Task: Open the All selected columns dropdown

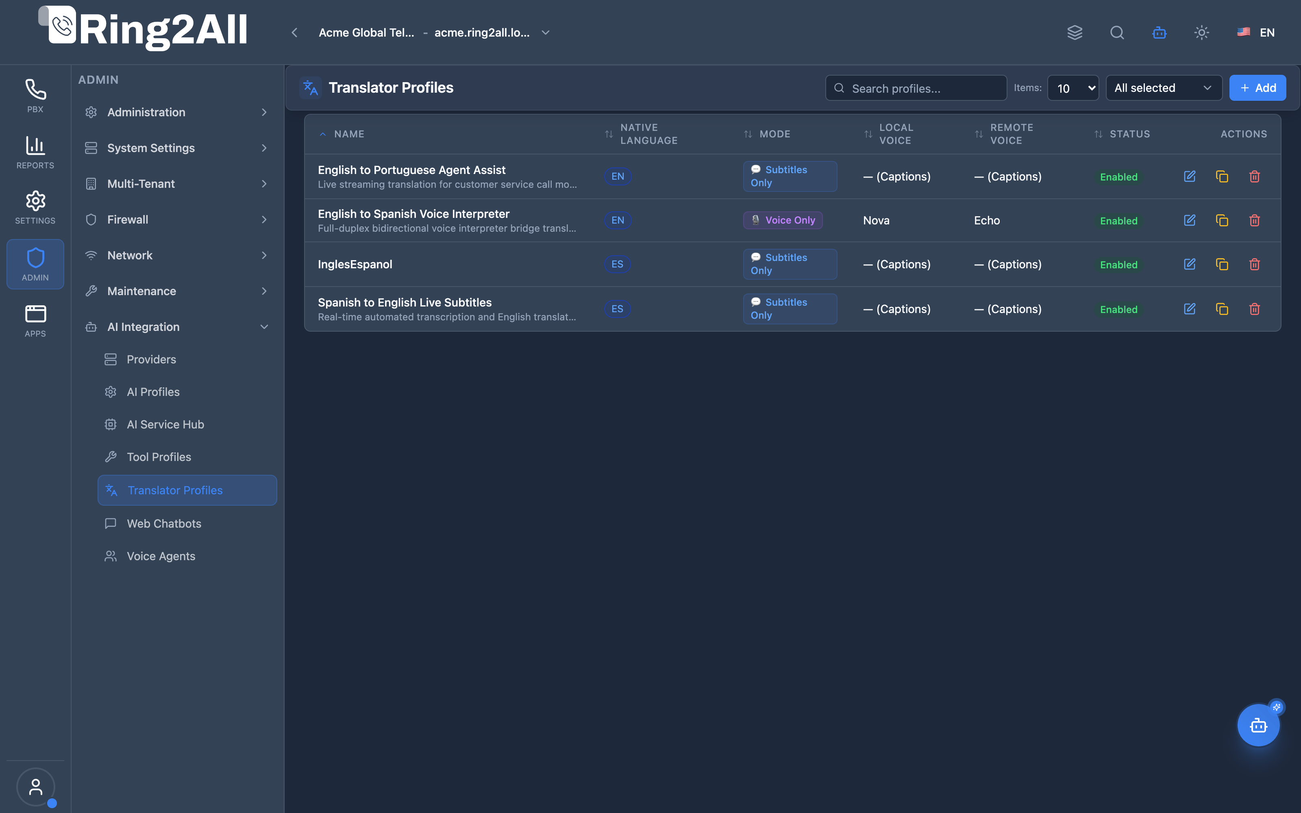Action: coord(1163,88)
